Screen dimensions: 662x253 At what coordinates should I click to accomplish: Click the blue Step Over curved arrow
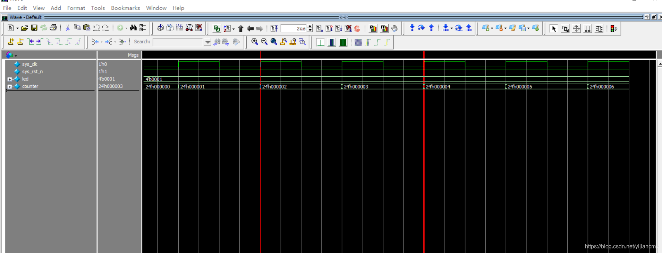(421, 28)
